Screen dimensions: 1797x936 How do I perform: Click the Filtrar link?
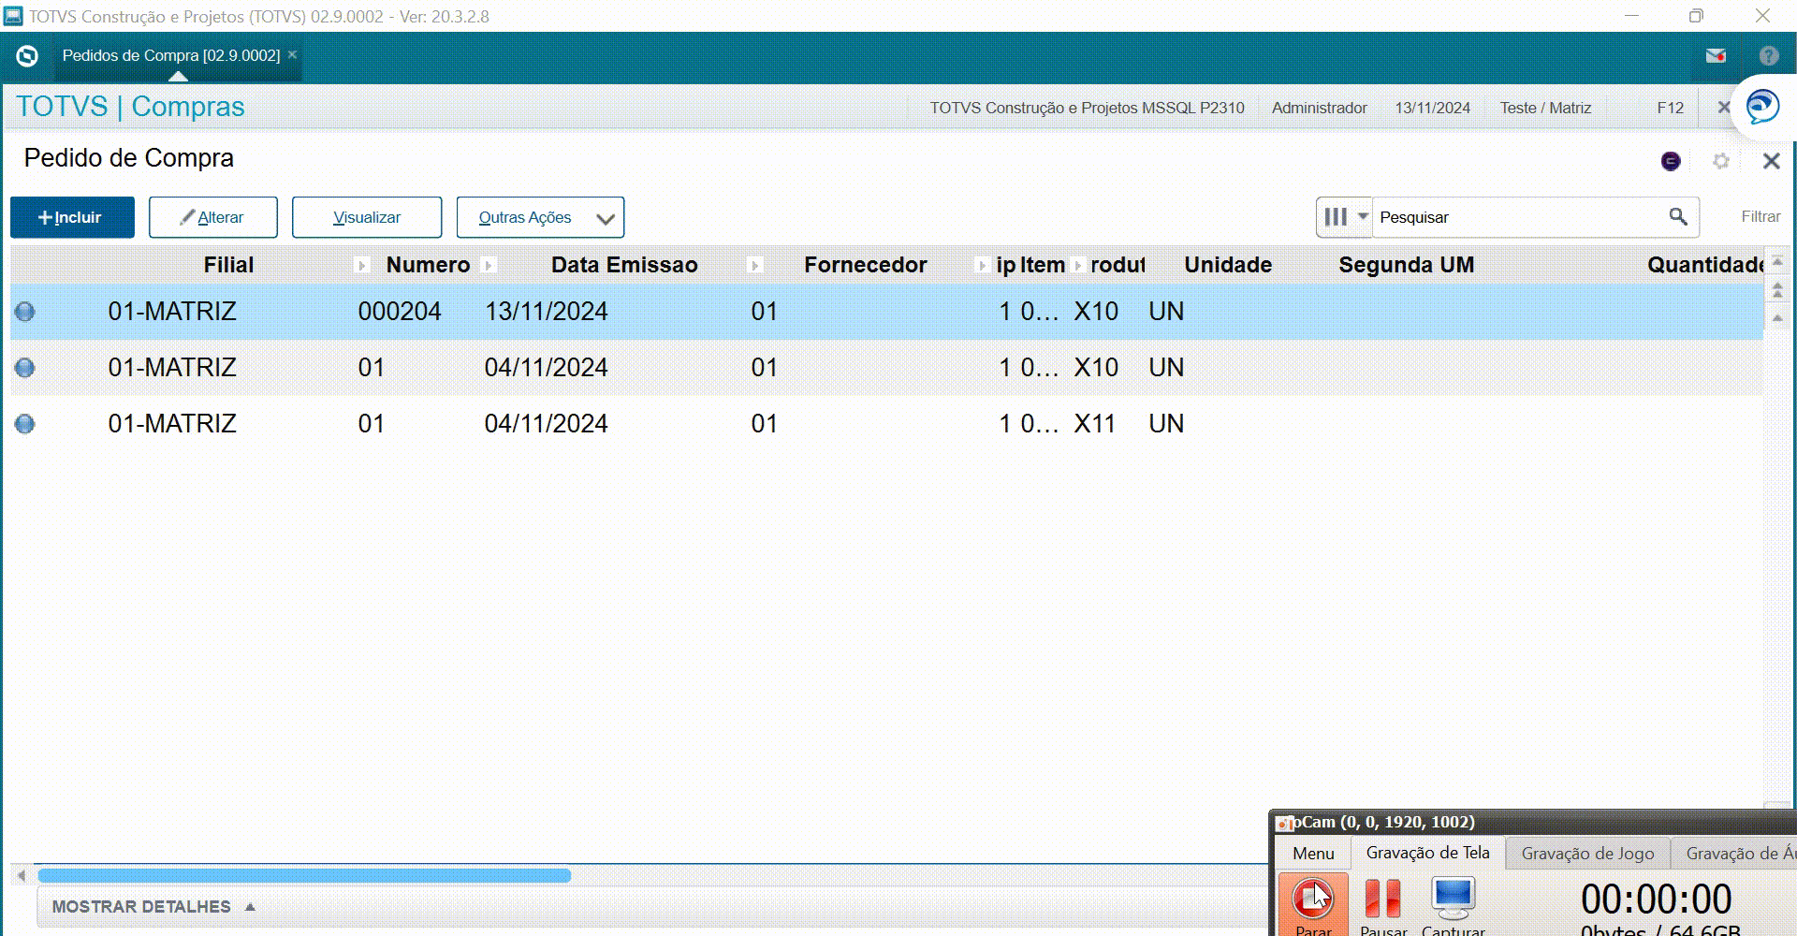coord(1760,217)
